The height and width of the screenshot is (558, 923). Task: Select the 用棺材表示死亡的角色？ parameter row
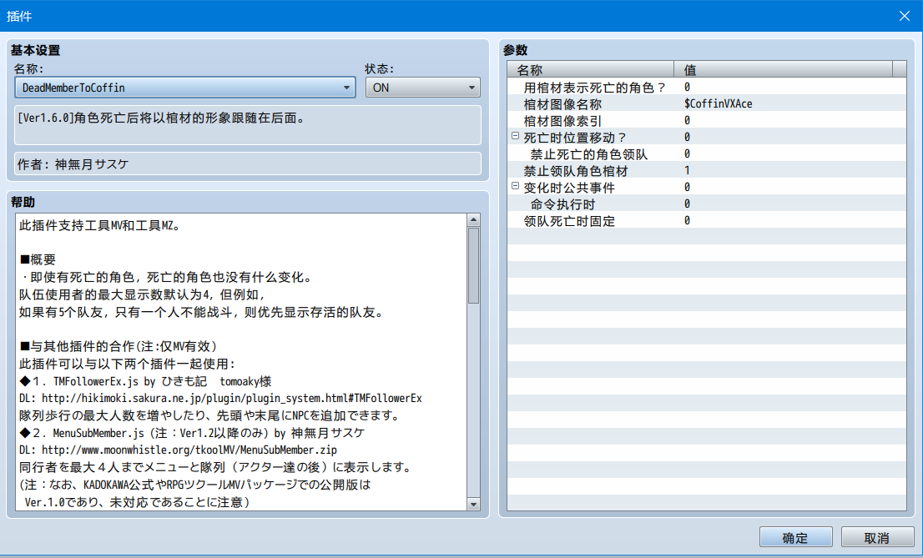tap(706, 87)
